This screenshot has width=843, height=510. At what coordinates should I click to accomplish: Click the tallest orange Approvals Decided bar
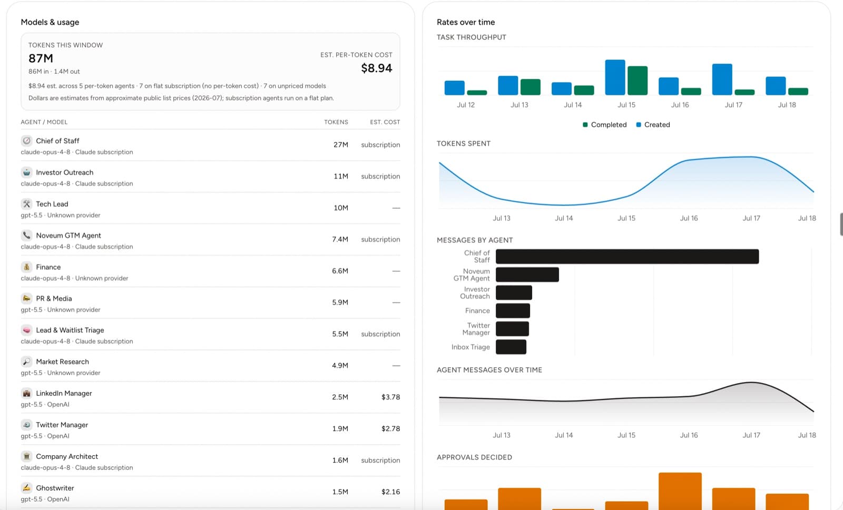(x=680, y=491)
